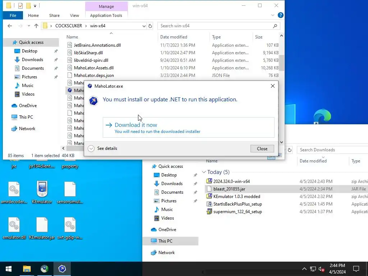
Task: Click Search Downloads input field
Action: point(332,150)
